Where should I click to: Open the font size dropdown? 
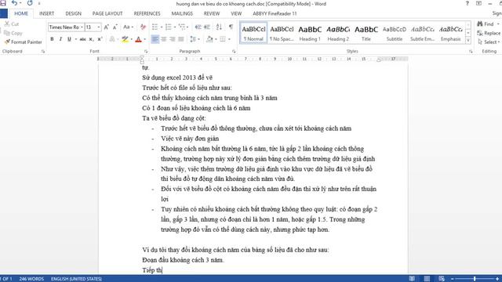[99, 27]
